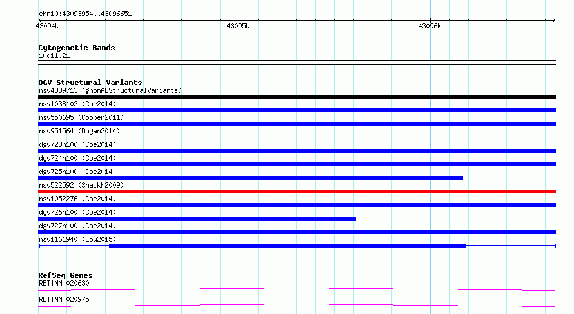The image size is (574, 314).
Task: Click the thick red nsv522592 variant bar
Action: 297,191
